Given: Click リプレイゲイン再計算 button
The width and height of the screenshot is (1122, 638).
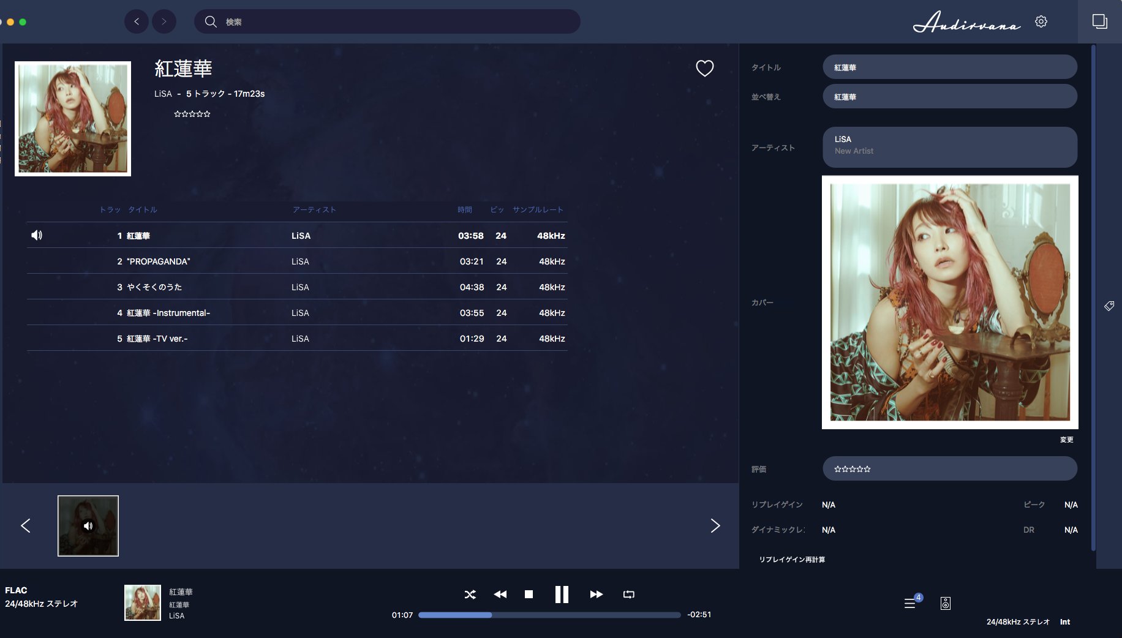Looking at the screenshot, I should [x=792, y=560].
